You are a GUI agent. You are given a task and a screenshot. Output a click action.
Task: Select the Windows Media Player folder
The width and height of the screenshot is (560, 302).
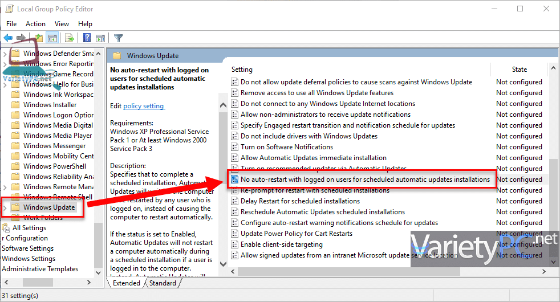[51, 136]
